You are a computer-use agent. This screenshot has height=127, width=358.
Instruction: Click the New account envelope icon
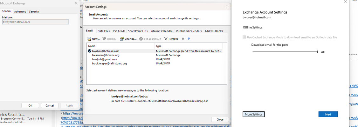(89, 39)
